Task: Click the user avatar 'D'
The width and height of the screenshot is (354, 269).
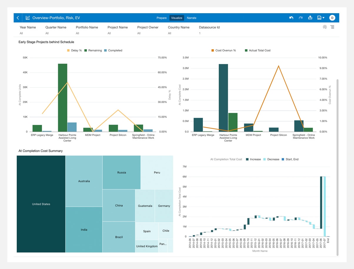Action: pos(332,18)
